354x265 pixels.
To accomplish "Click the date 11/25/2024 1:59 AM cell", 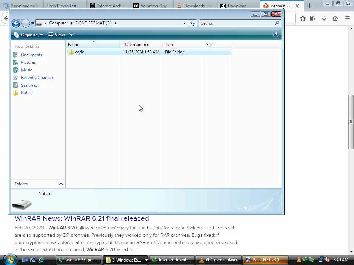I will (141, 52).
